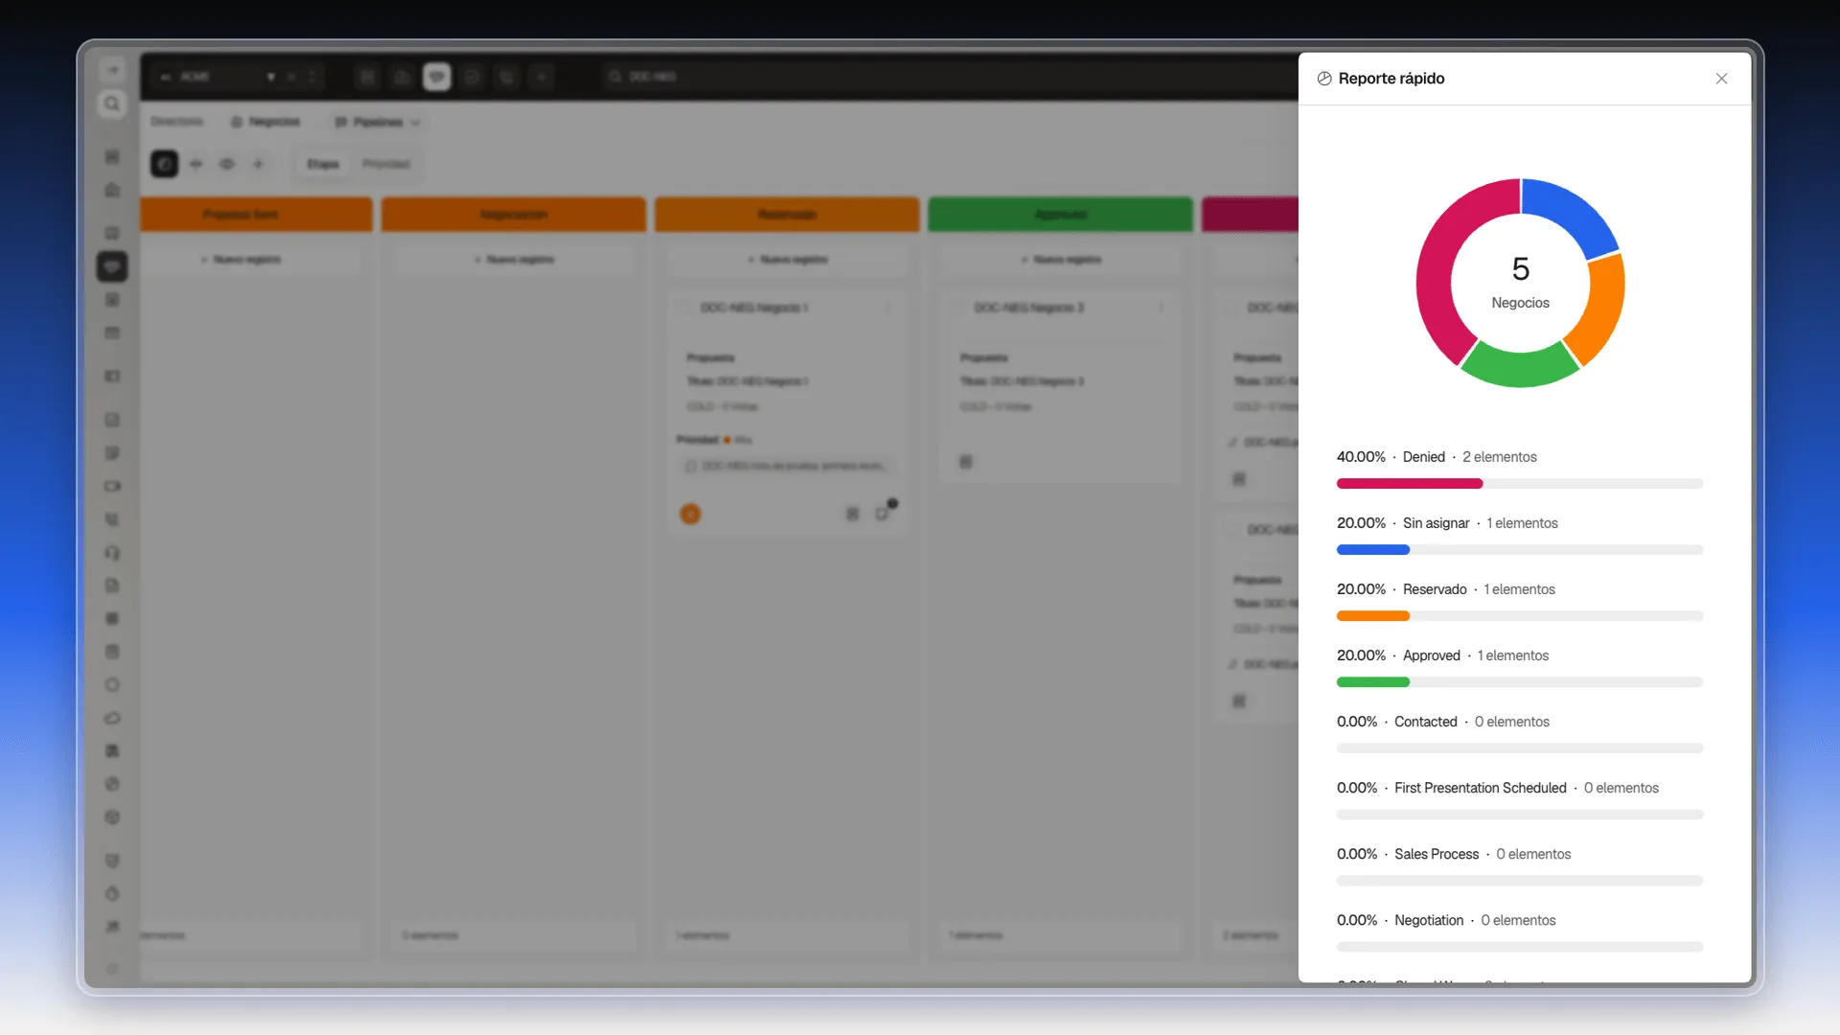Click the phone icon in the top bar

[507, 77]
